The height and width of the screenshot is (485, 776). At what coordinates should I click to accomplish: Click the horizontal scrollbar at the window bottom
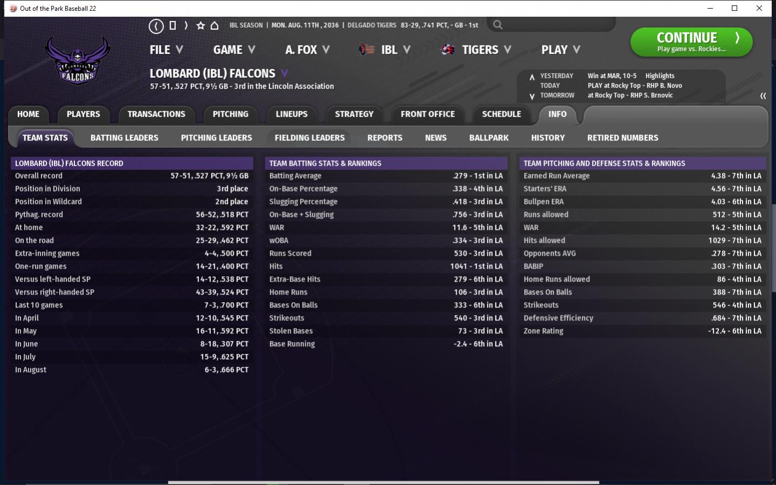coord(384,482)
